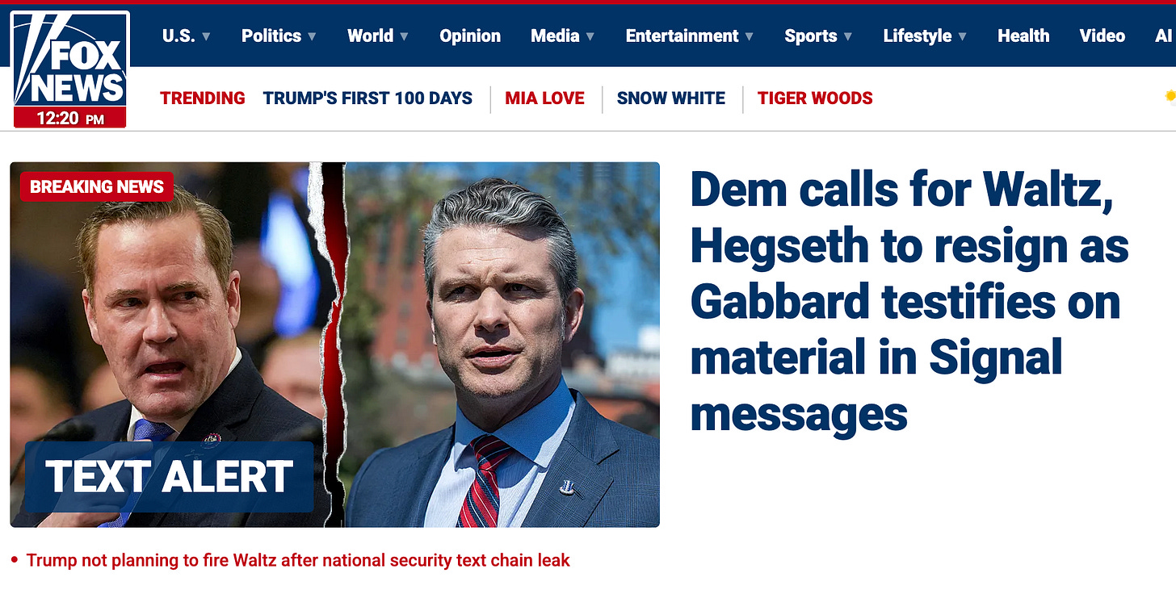Viewport: 1176px width, 598px height.
Task: Expand the Media dropdown arrow
Action: (590, 36)
